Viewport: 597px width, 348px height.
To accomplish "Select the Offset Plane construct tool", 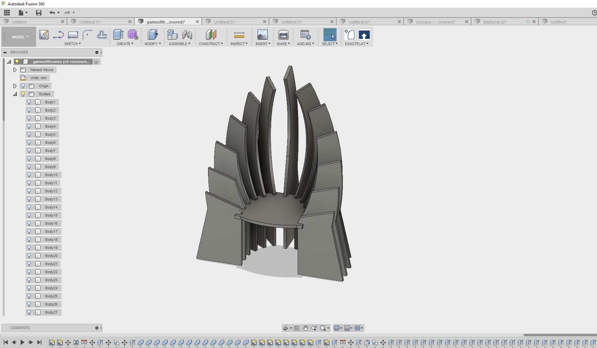I will (211, 35).
